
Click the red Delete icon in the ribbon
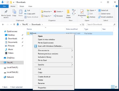click(55, 12)
